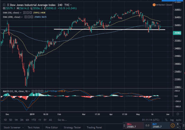
Task: Click the Feb label on time axis
Action: [59, 114]
